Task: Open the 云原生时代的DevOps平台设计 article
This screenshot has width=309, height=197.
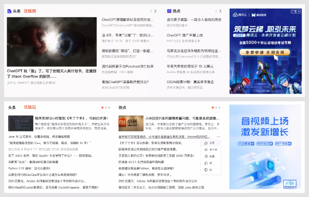Action: click(42, 175)
